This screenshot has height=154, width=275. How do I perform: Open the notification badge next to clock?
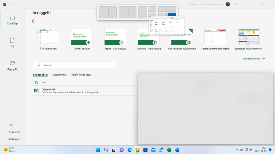click(x=270, y=150)
